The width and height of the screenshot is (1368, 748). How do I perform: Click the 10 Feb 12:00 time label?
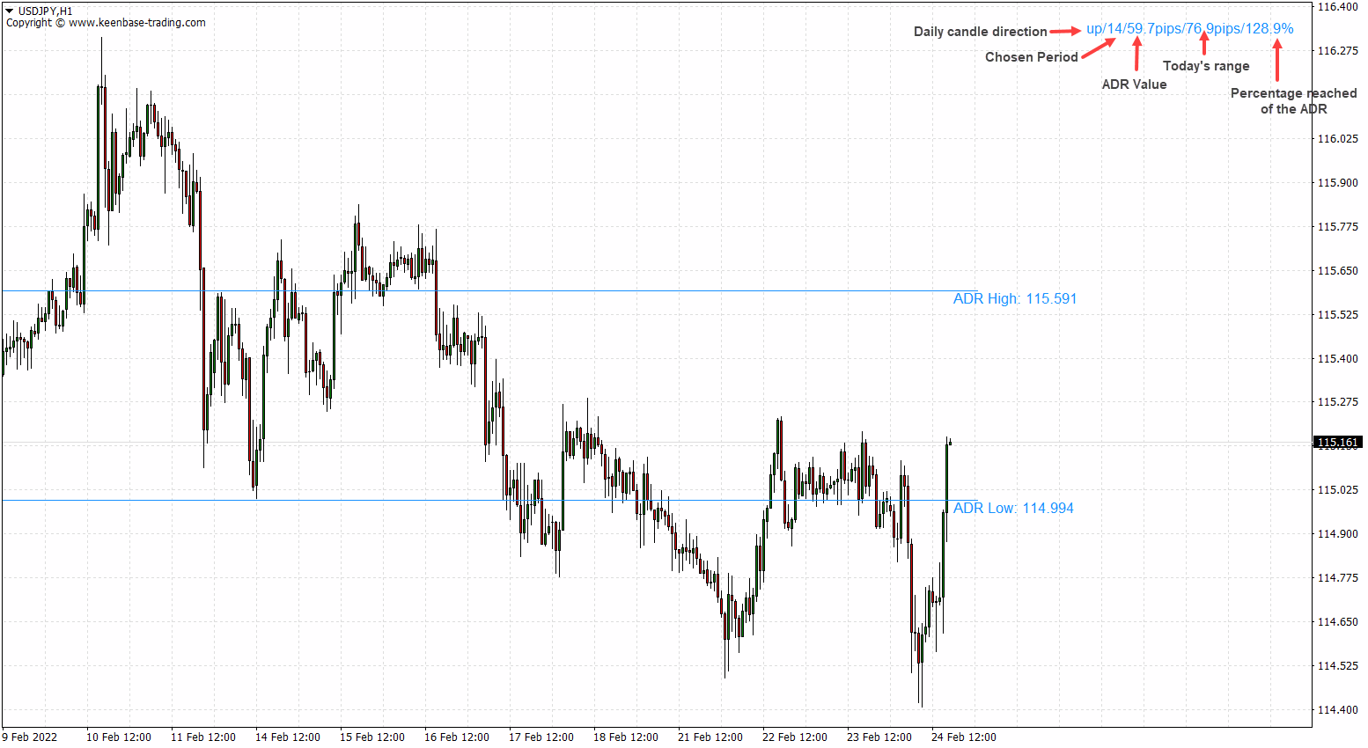pyautogui.click(x=119, y=737)
